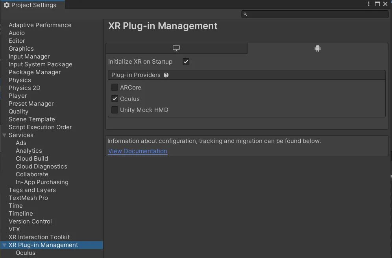Maximize the Project Settings window
The height and width of the screenshot is (258, 392).
coord(377,4)
